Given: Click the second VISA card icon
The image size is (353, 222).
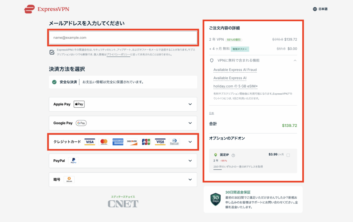Looking at the screenshot, I should (x=160, y=142).
